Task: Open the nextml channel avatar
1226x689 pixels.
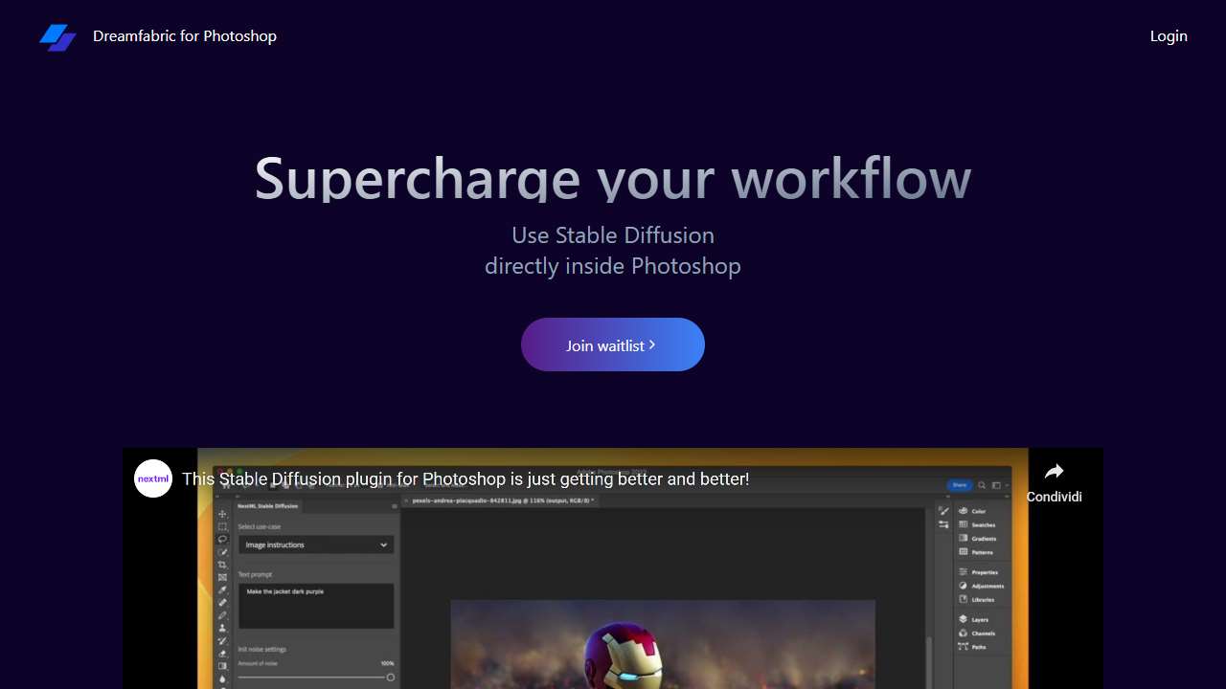Action: click(x=153, y=478)
